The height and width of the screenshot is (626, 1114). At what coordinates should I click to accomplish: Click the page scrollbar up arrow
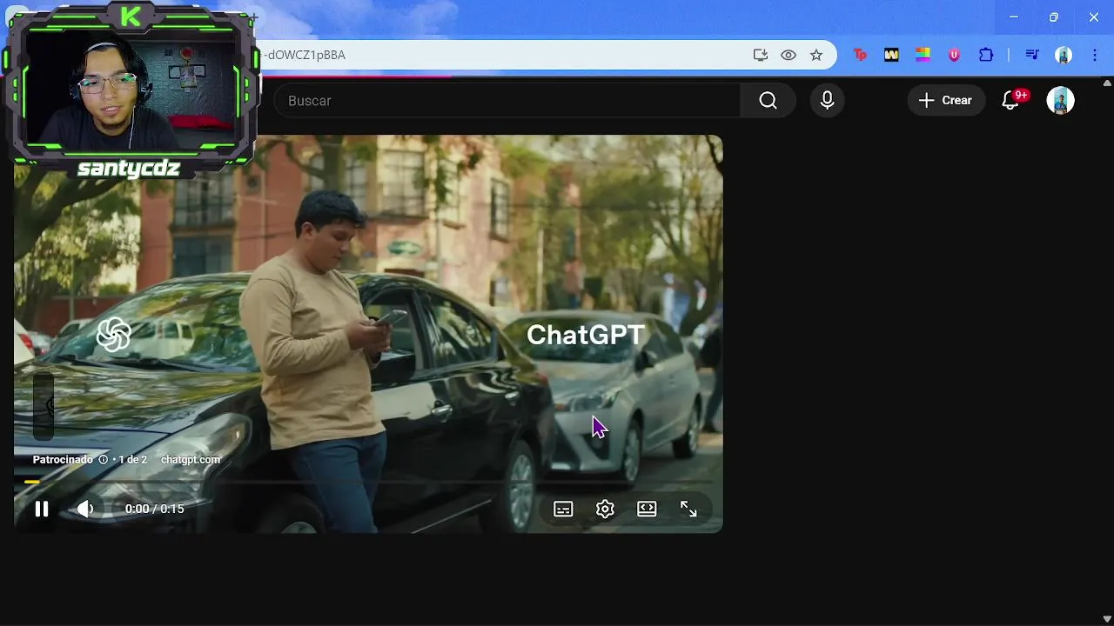click(1107, 83)
